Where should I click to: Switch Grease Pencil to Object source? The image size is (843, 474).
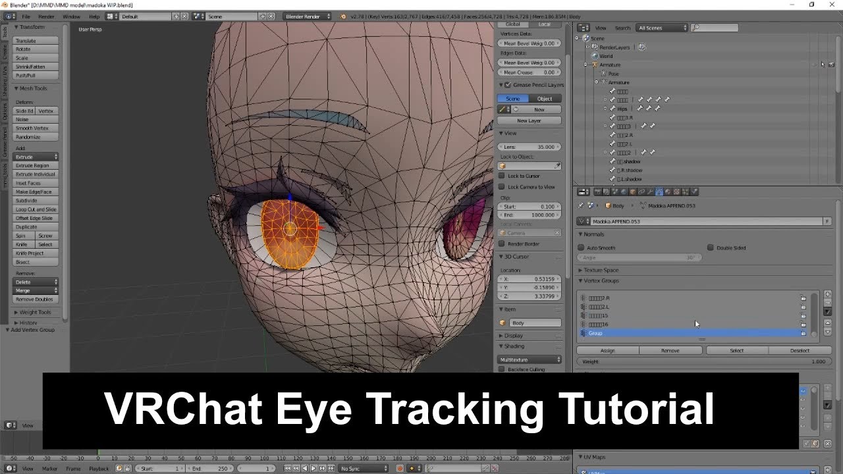coord(545,99)
